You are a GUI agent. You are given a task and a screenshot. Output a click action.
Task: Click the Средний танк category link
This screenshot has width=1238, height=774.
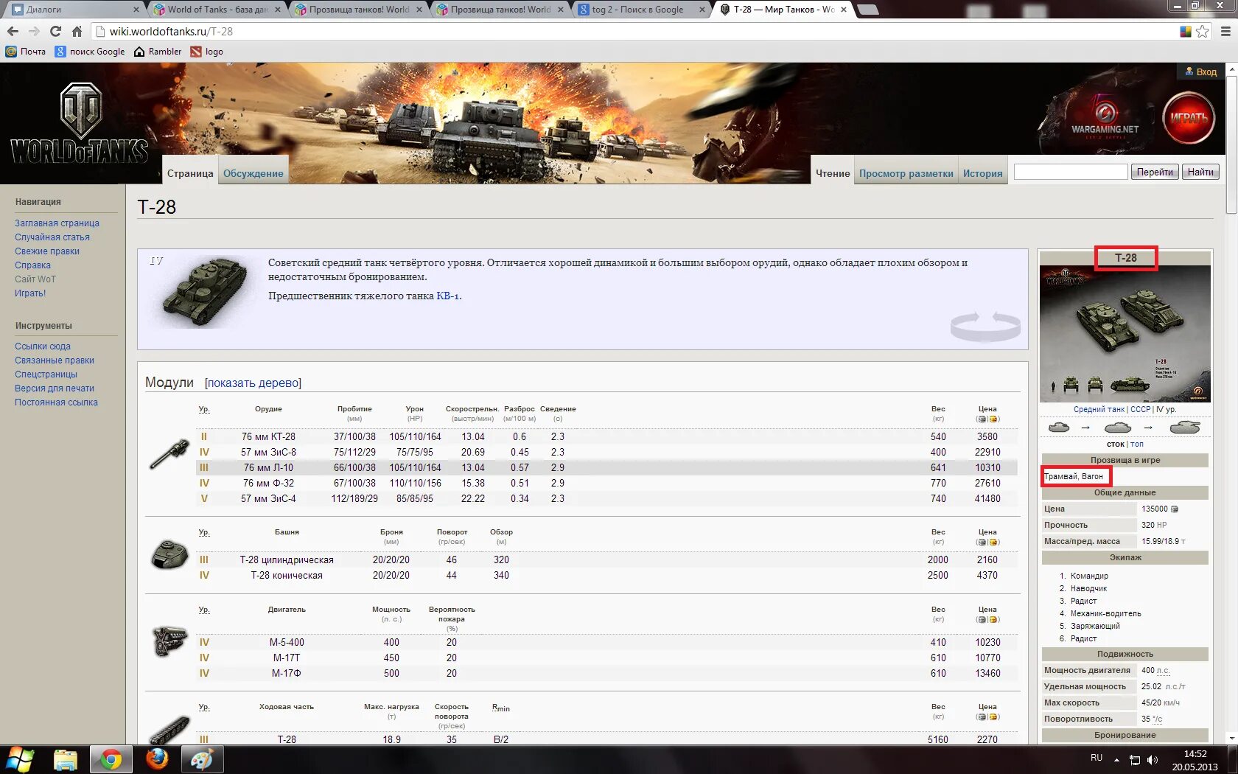pyautogui.click(x=1099, y=409)
